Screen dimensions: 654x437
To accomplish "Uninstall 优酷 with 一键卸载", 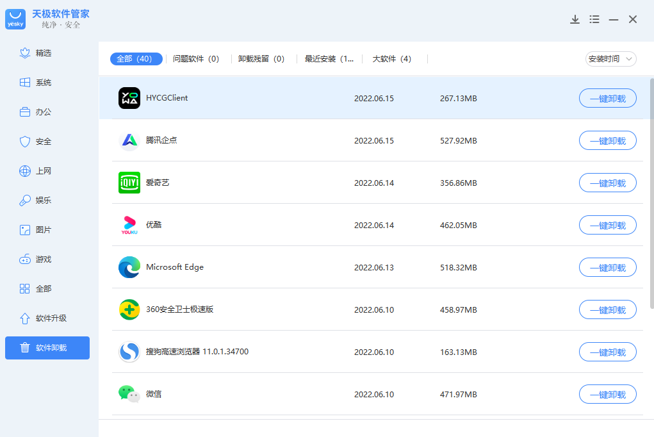I will click(x=608, y=226).
